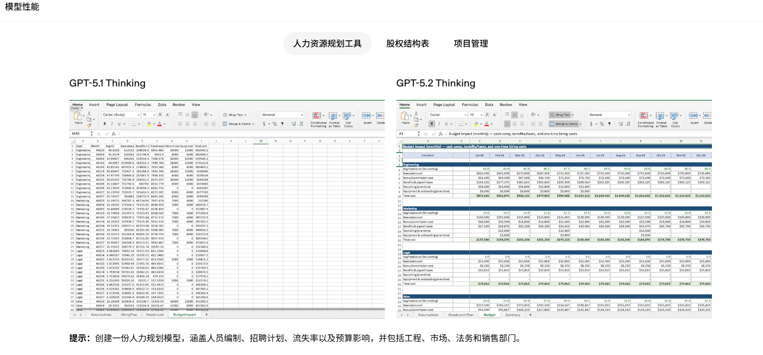The image size is (763, 355).
Task: Select the Format Painter icon
Action: coord(416,125)
